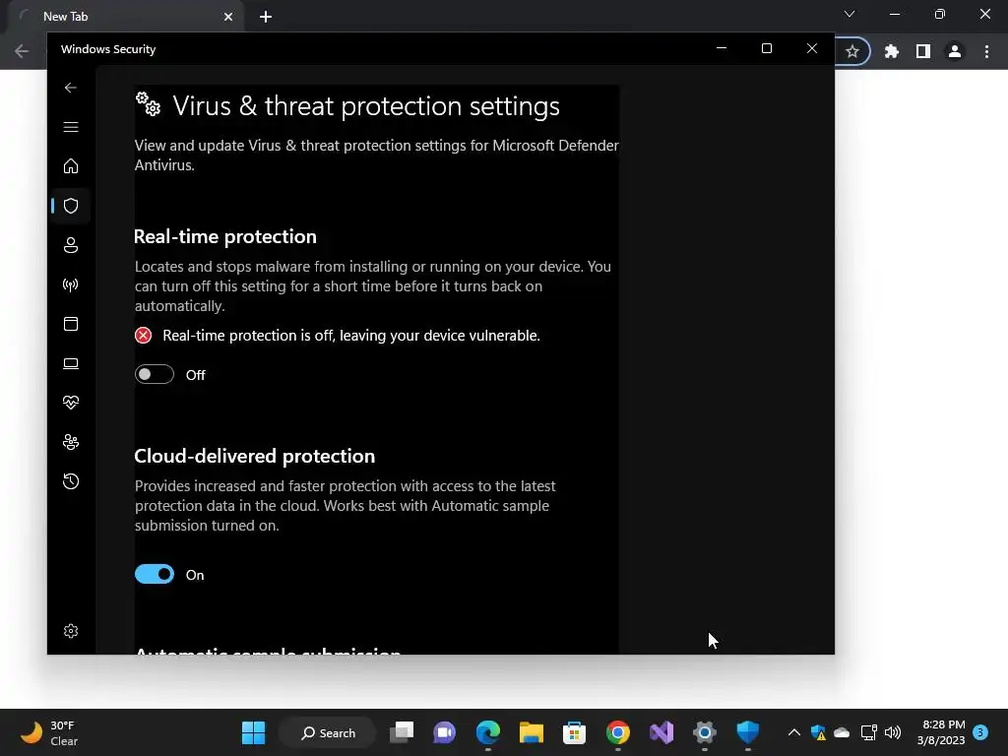Open Device security laptop icon
This screenshot has width=1008, height=756.
click(71, 364)
